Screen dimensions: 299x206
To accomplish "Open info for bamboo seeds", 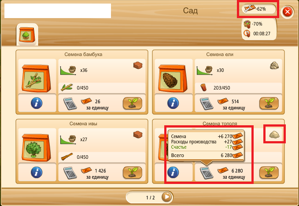I will (37, 103).
